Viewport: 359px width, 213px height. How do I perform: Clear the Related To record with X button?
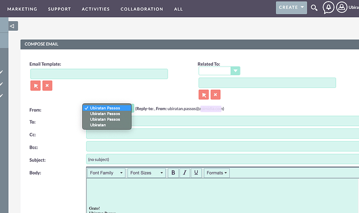[215, 95]
